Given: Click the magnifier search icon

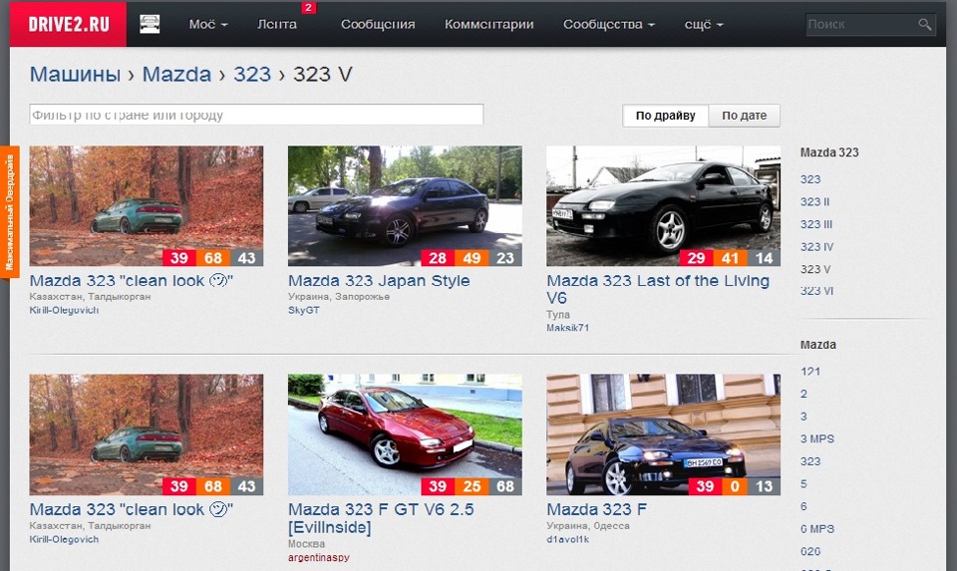Looking at the screenshot, I should click(925, 24).
